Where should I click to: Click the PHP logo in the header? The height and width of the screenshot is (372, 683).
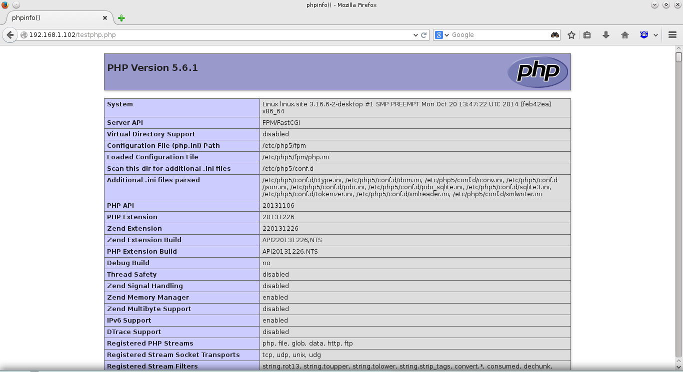[537, 72]
